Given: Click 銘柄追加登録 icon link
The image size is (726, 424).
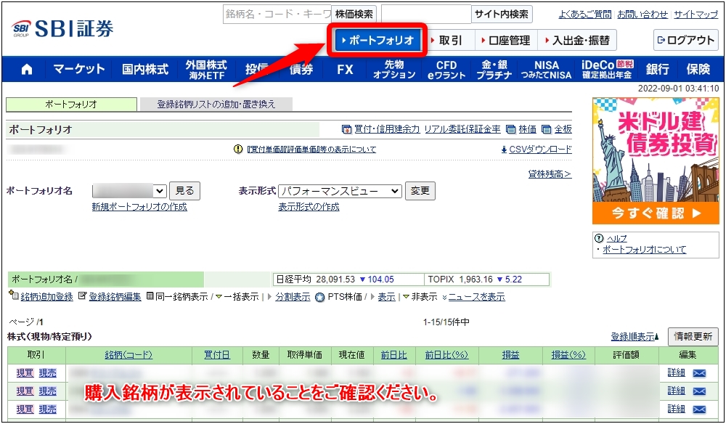Looking at the screenshot, I should (41, 297).
